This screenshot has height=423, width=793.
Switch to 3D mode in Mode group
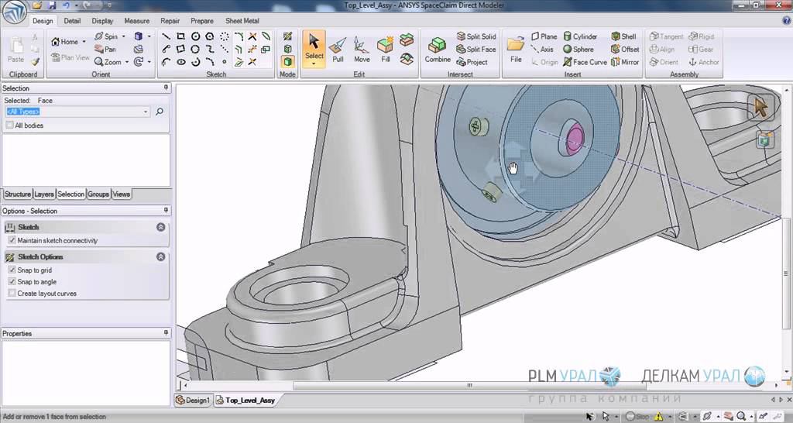pos(288,62)
